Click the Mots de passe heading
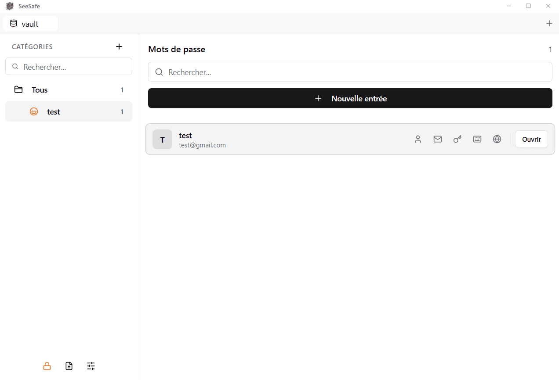Image resolution: width=559 pixels, height=380 pixels. 177,49
